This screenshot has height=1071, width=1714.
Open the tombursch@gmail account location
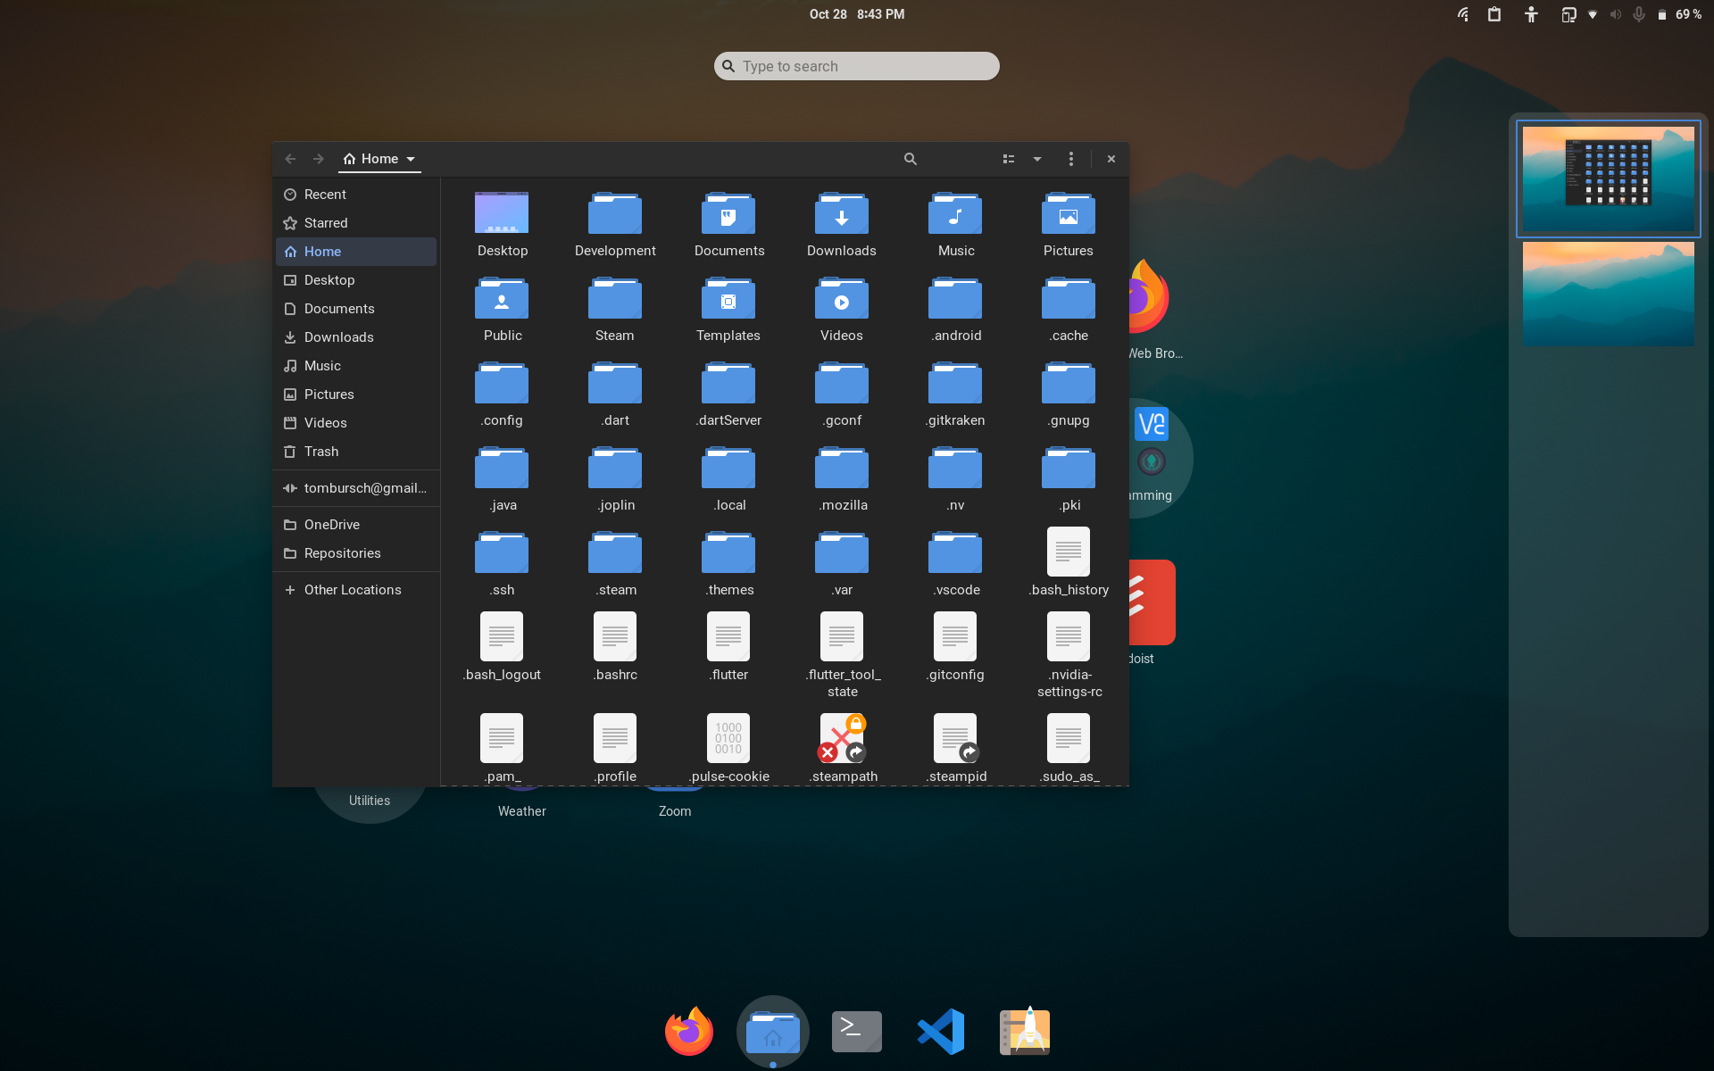[356, 488]
